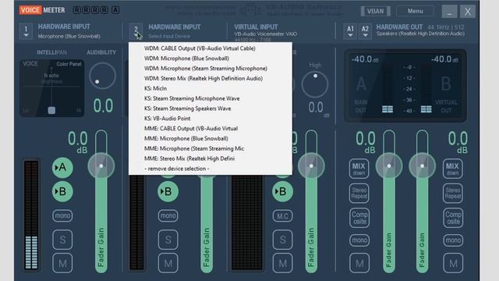Screen dimensions: 499x281
Task: Mute Hardware Input 1 strip
Action: (x=62, y=263)
